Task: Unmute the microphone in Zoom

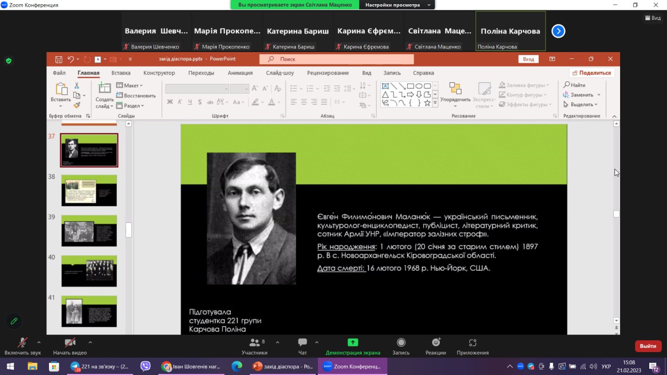Action: (x=22, y=343)
